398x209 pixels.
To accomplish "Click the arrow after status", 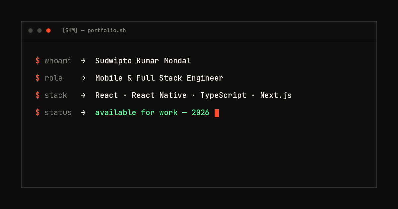I will [83, 112].
